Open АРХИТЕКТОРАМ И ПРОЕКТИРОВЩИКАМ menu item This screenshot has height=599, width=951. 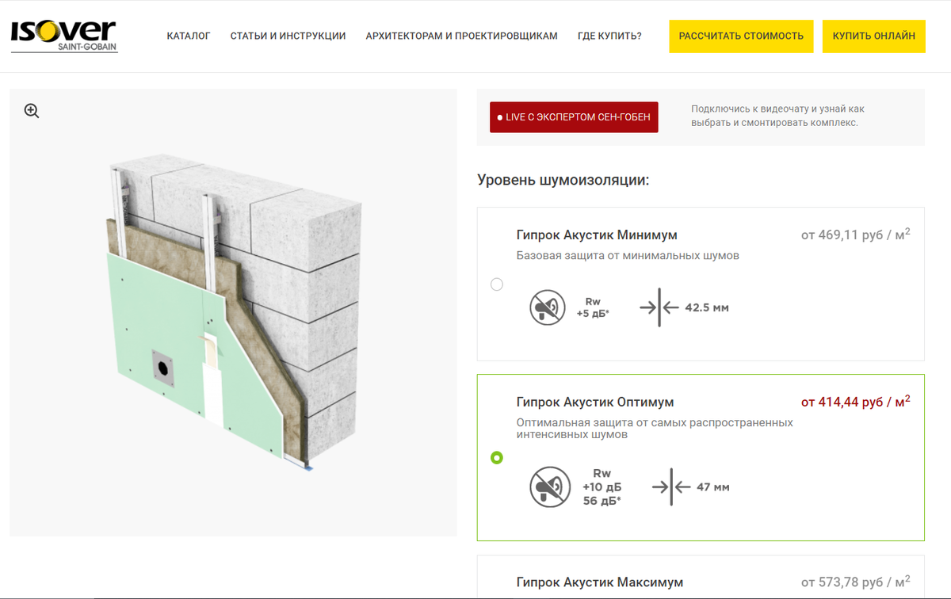[461, 36]
